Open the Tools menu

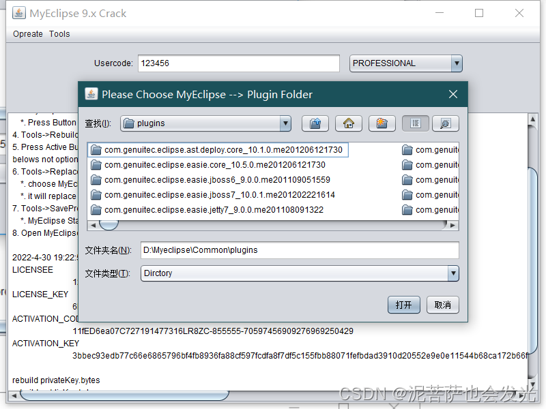[59, 34]
